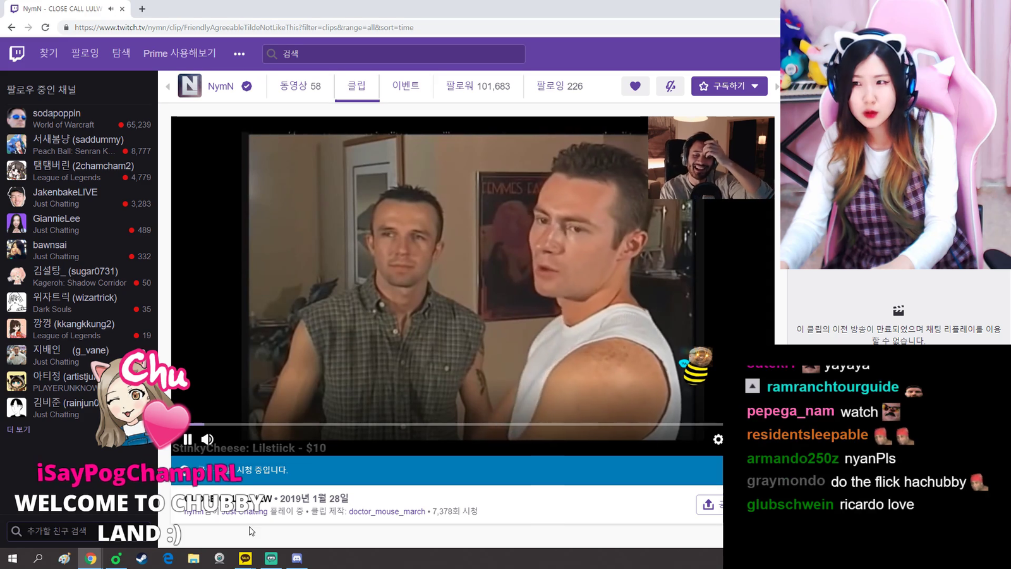Open the teal robot-face app in taskbar
This screenshot has height=569, width=1011.
click(x=271, y=558)
